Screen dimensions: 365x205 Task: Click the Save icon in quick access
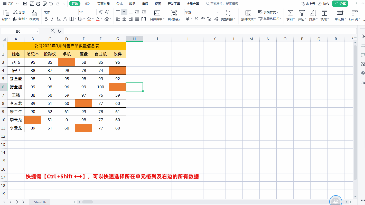[x=25, y=4]
